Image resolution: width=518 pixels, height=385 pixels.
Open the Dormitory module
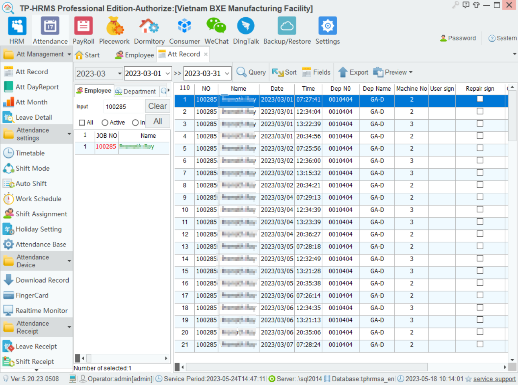[149, 31]
